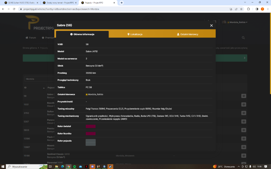Screen dimensions: 271x169
Task: Open the Chrome extensions puzzle icon
Action: 249,9
